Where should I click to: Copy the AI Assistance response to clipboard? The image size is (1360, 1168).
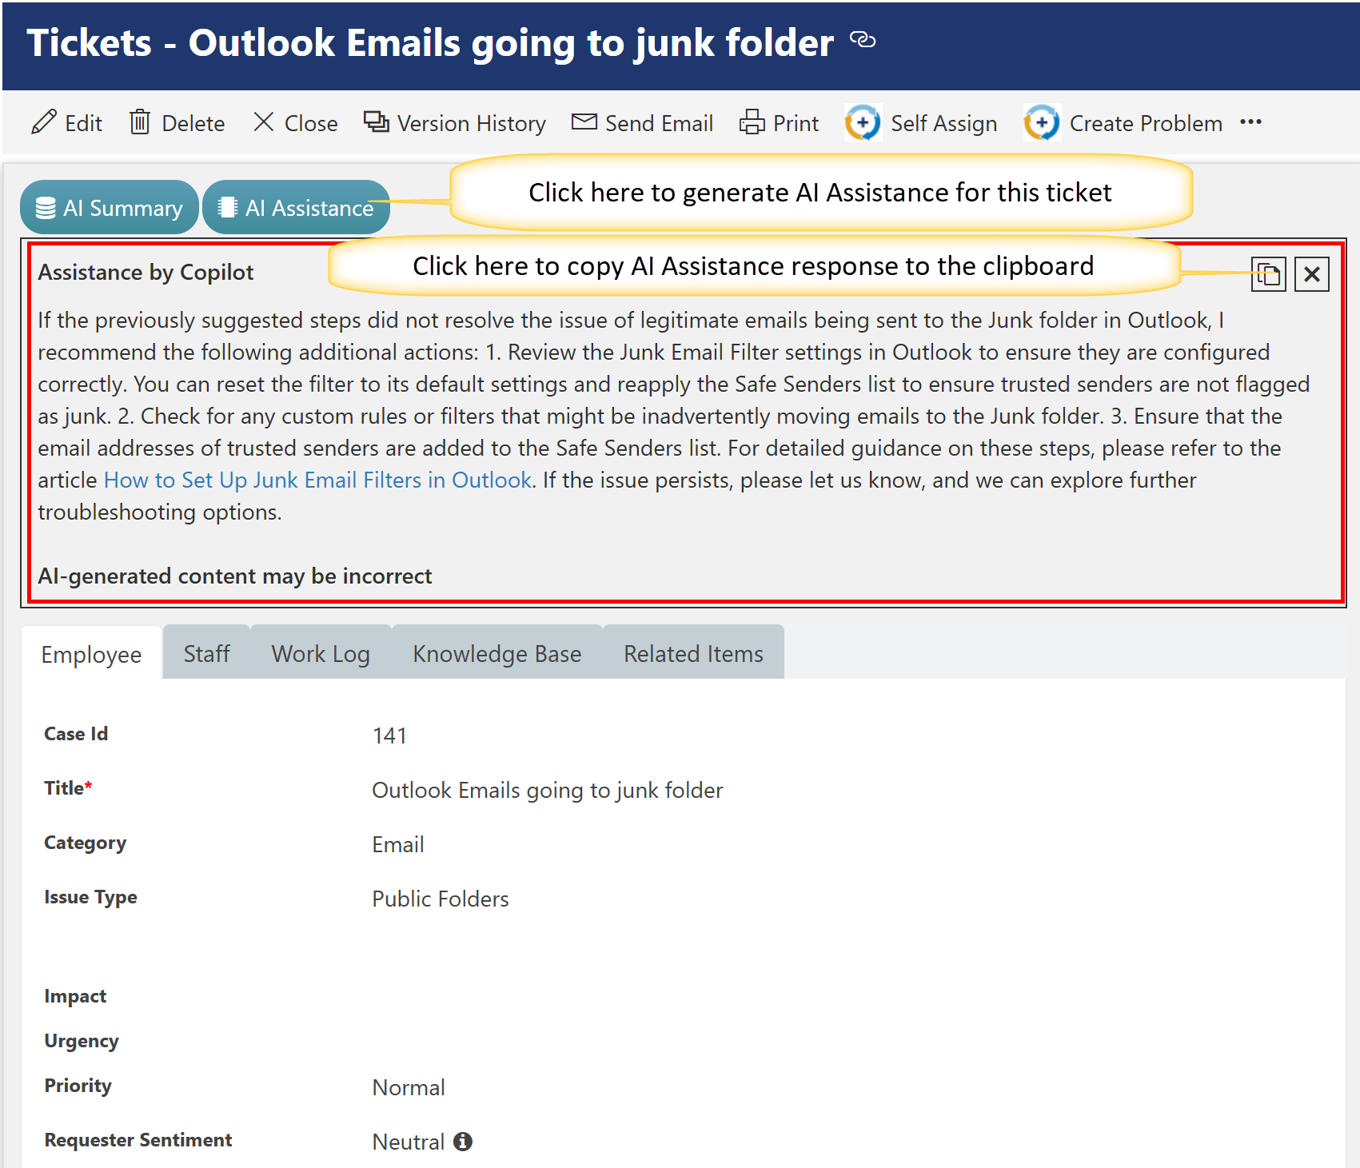[1268, 274]
